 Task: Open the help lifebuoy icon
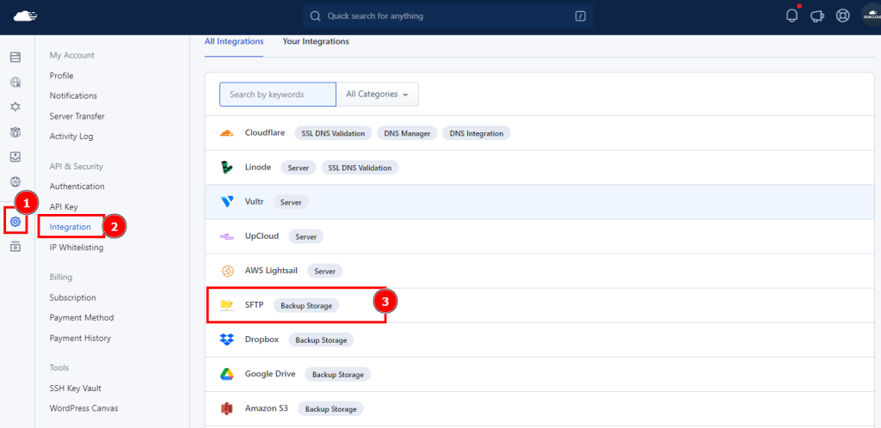click(843, 15)
